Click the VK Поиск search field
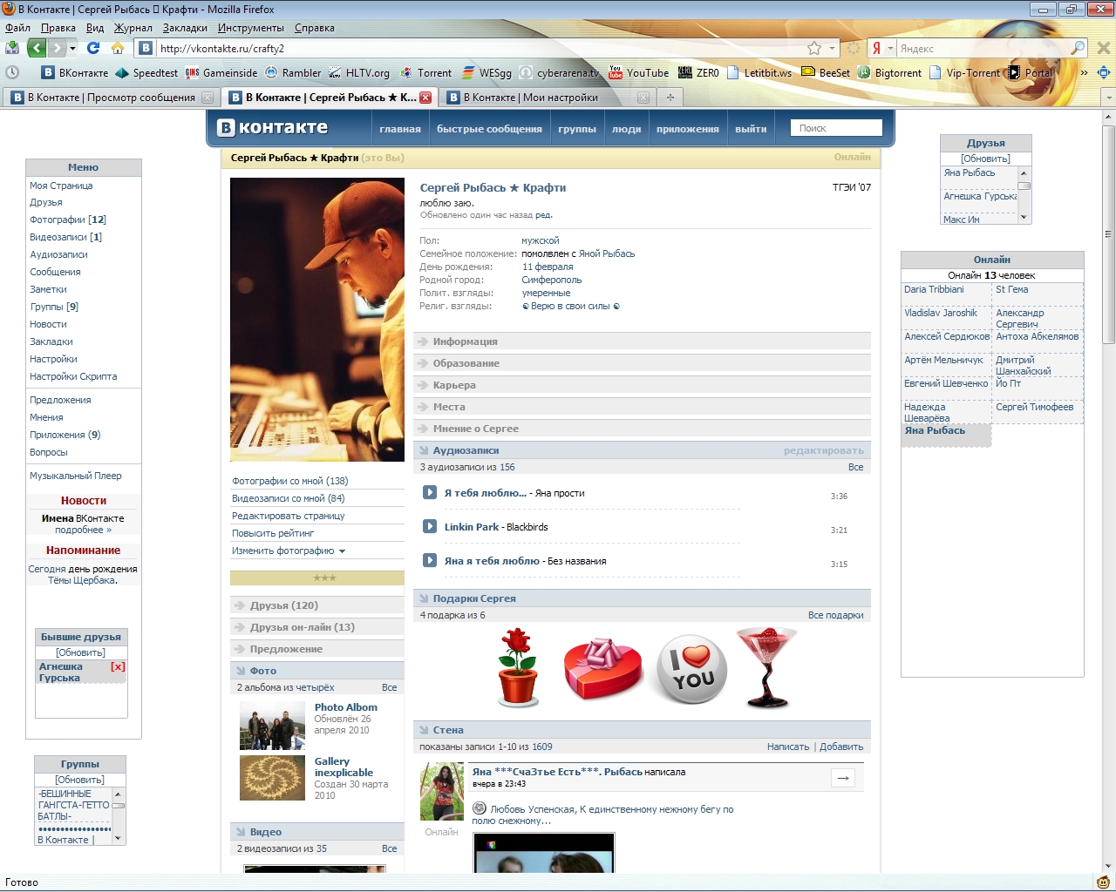Image resolution: width=1116 pixels, height=892 pixels. [836, 128]
